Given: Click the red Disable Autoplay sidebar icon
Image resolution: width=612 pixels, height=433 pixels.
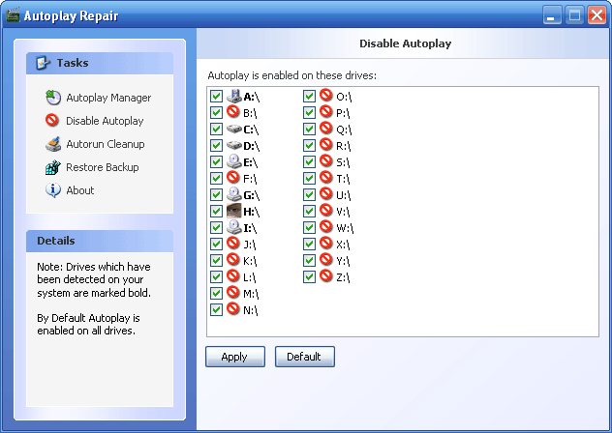Looking at the screenshot, I should (x=52, y=120).
